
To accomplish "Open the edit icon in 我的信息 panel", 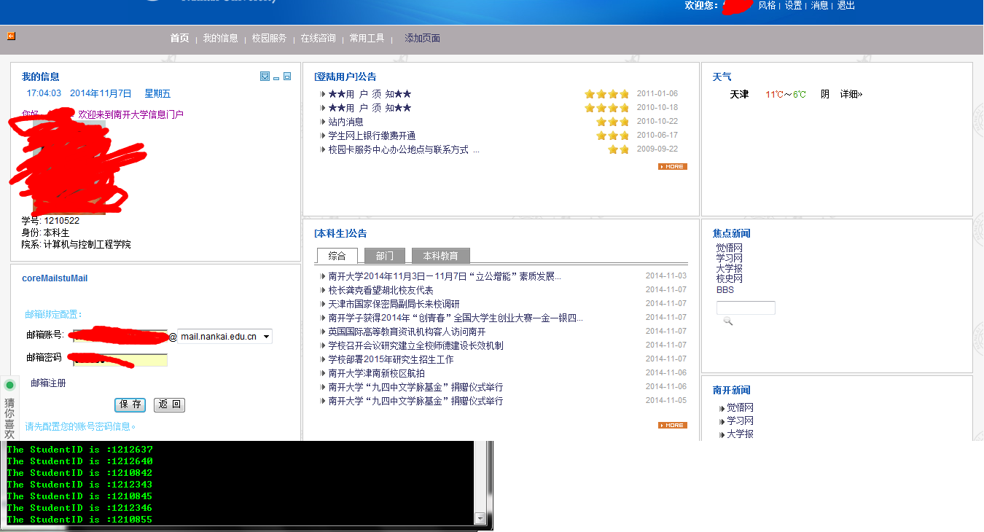I will tap(265, 77).
